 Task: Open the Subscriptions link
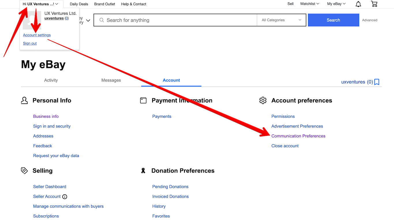pos(46,216)
